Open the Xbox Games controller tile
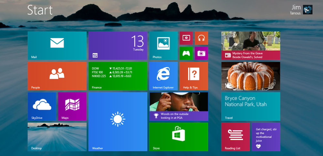 coord(186,53)
